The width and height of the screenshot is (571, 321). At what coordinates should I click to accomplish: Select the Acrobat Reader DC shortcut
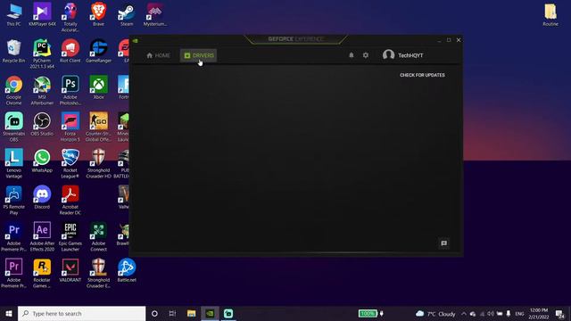point(70,200)
